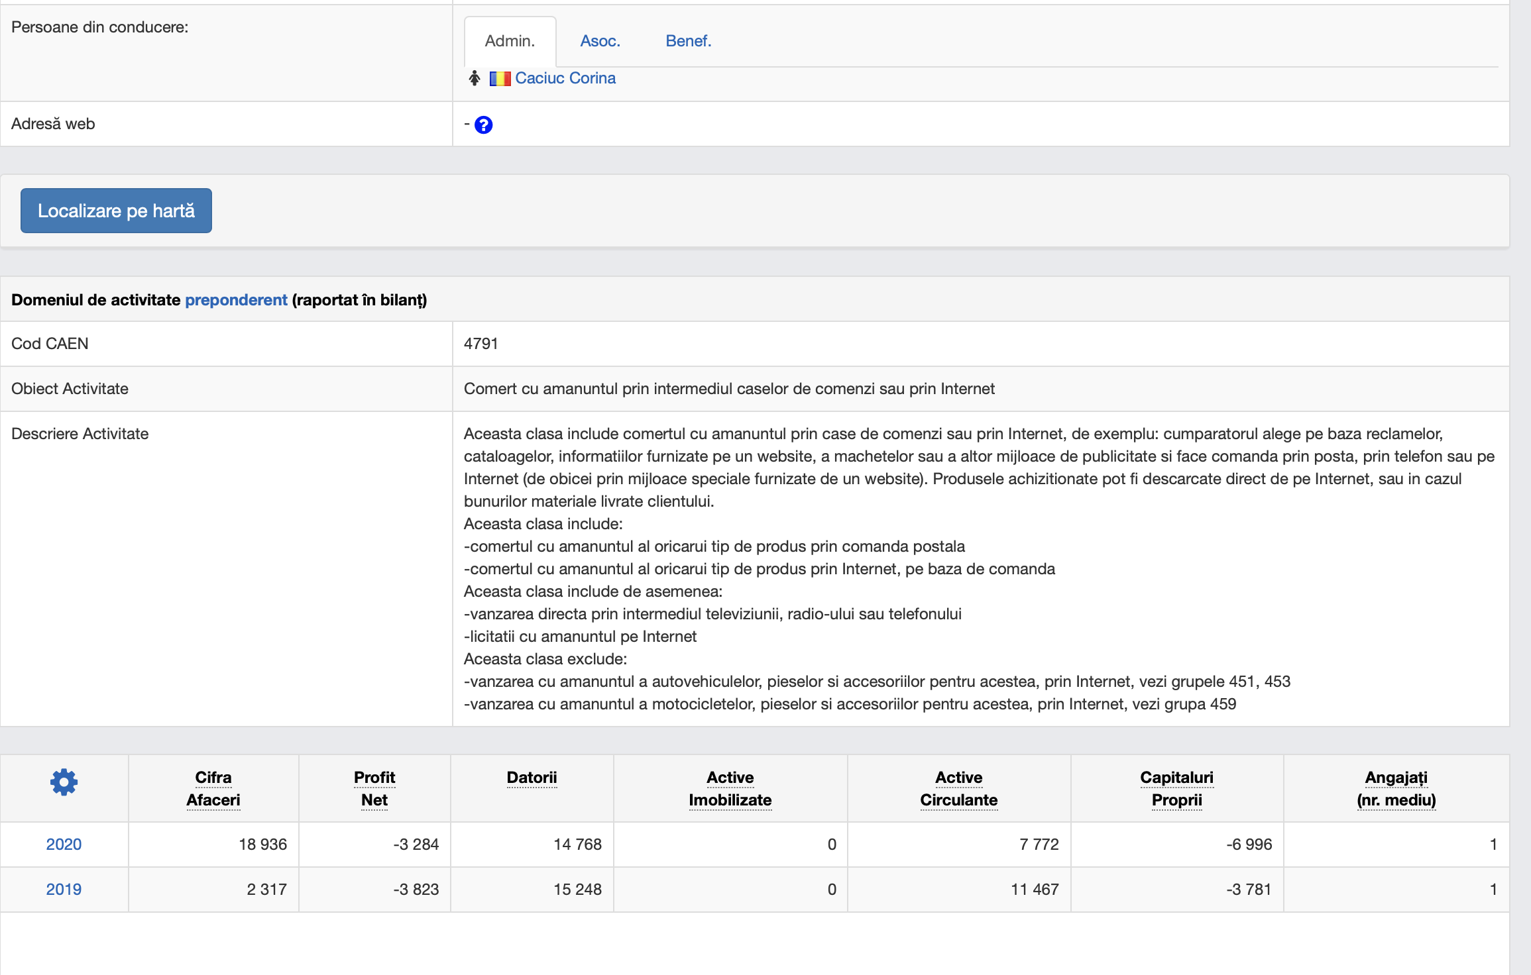Click the Romanian flag icon
Viewport: 1531px width, 975px height.
[500, 79]
